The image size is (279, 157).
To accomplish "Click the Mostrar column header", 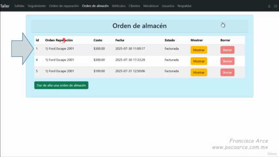I will click(197, 40).
